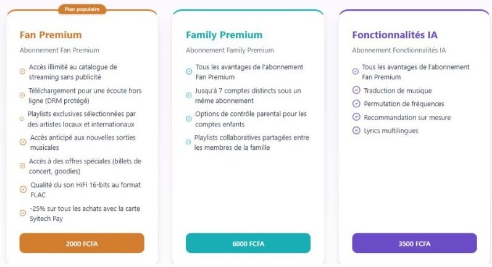Click check icon beside 'Jusqu'à 7 comptes distincts'
This screenshot has width=492, height=267.
[x=189, y=95]
